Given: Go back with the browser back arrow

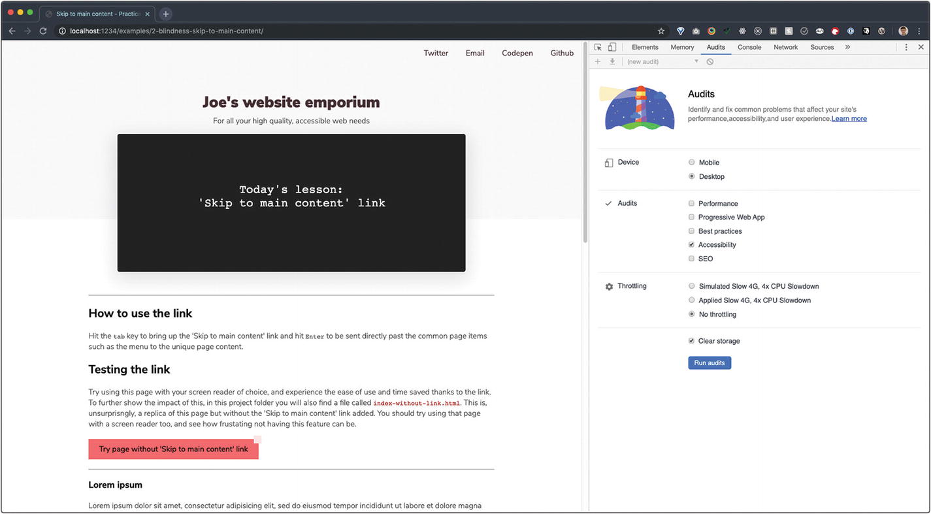Looking at the screenshot, I should pyautogui.click(x=12, y=31).
